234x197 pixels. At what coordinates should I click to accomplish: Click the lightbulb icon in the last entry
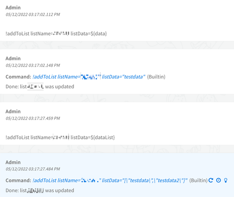[226, 180]
